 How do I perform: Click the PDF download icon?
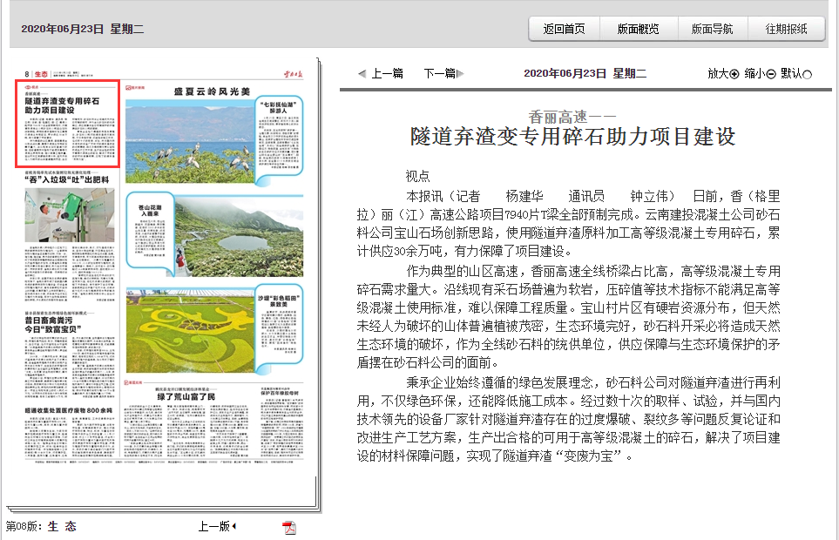pos(290,526)
